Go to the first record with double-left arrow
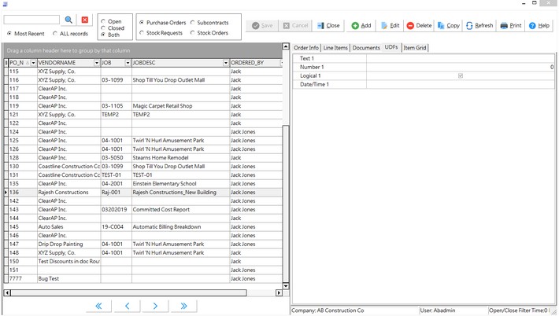The height and width of the screenshot is (316, 559). coord(98,306)
